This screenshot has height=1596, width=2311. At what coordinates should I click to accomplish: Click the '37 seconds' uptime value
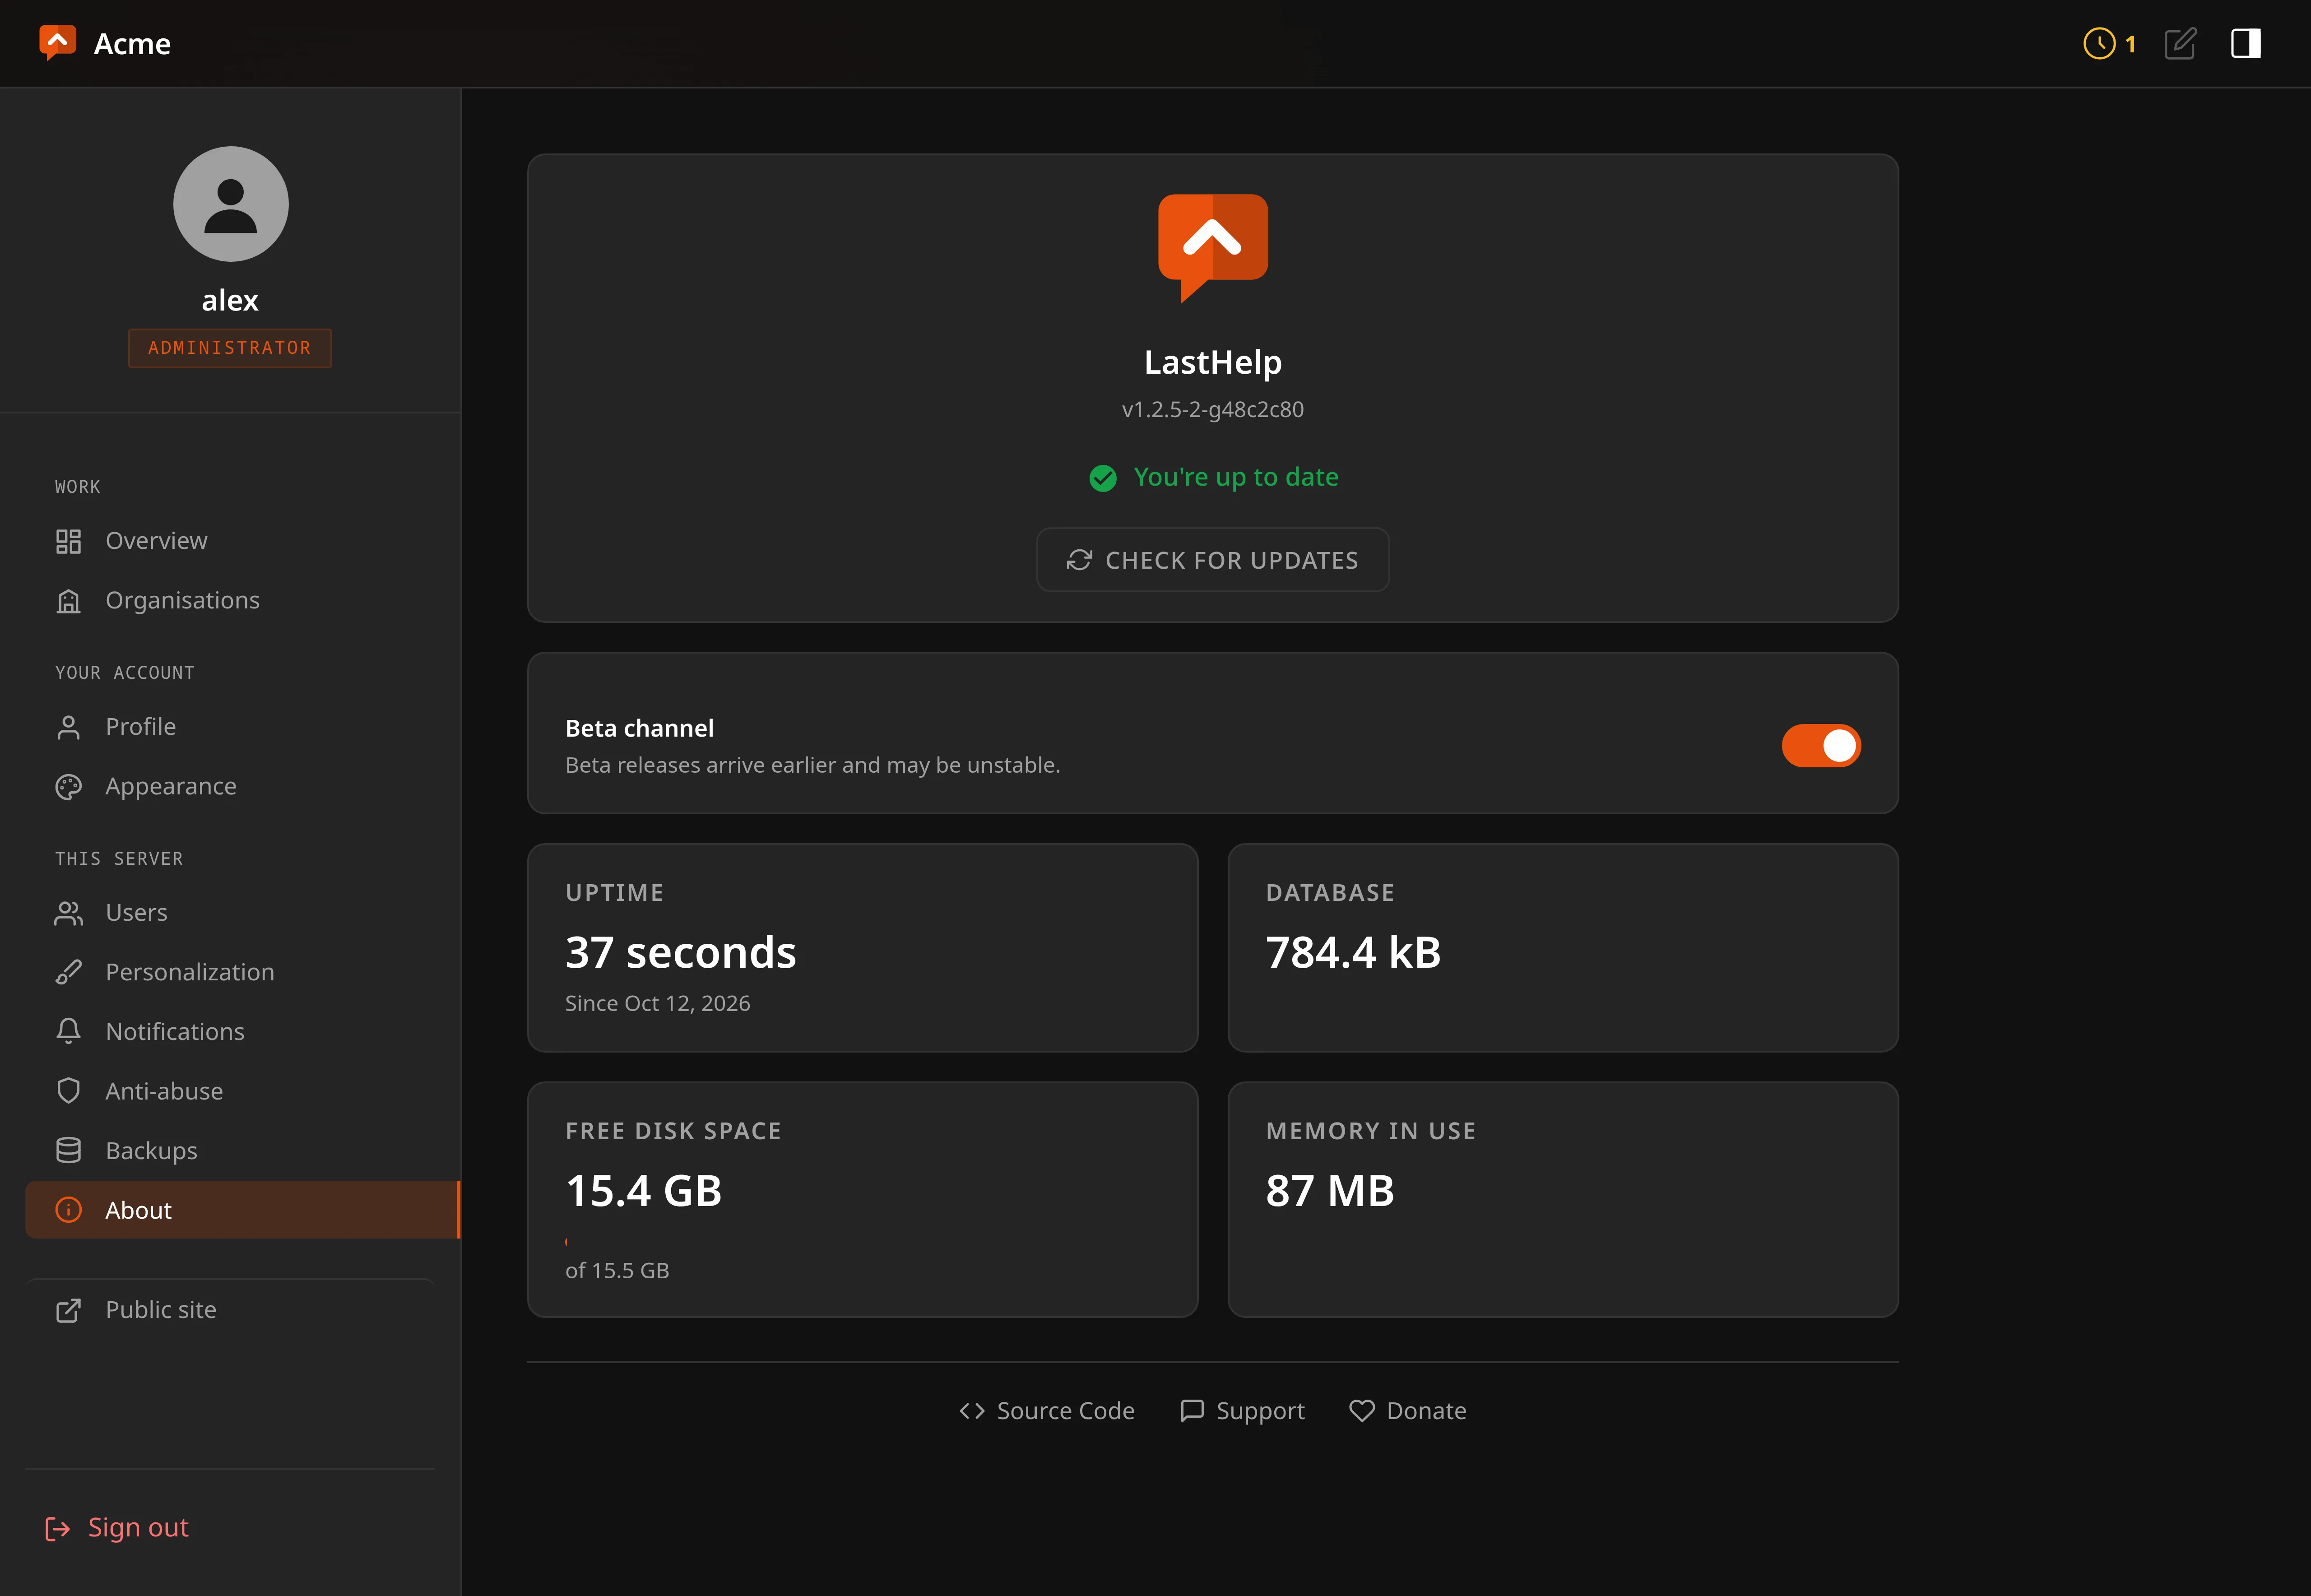coord(680,952)
